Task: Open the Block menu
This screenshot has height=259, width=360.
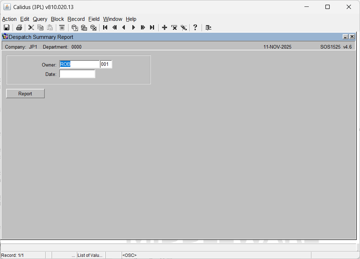Action: [57, 19]
